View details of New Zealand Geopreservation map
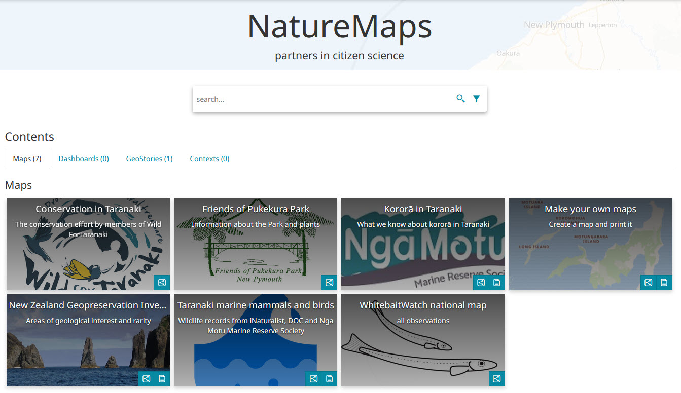 (162, 379)
